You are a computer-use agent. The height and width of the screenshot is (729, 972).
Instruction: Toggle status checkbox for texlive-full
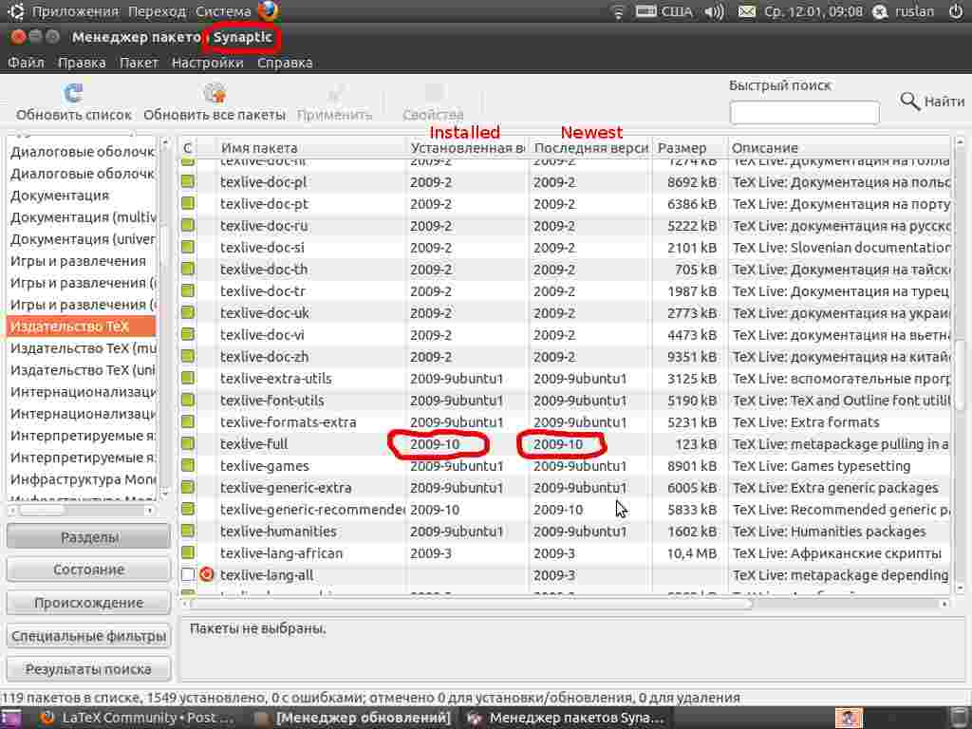(x=188, y=443)
